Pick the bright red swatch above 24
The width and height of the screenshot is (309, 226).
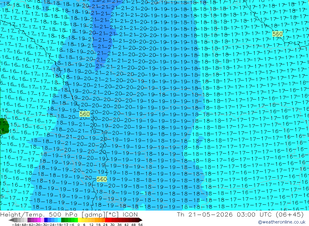pyautogui.click(x=107, y=220)
